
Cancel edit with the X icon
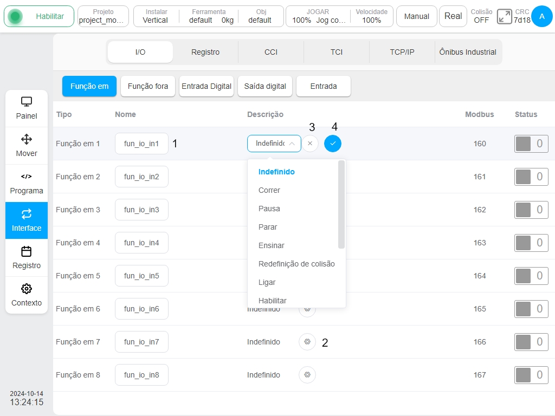click(310, 143)
